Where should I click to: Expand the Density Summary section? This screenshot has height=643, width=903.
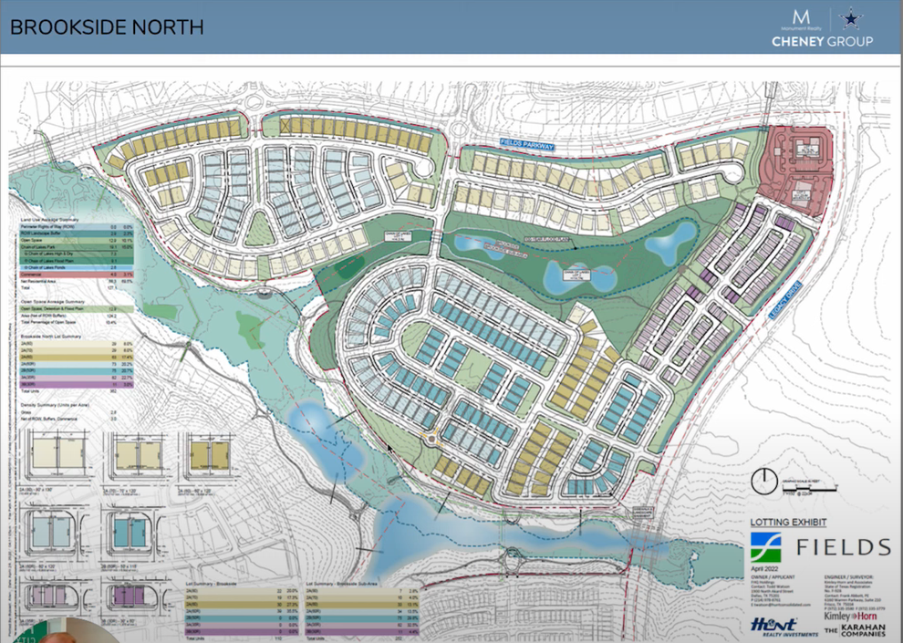coord(55,405)
